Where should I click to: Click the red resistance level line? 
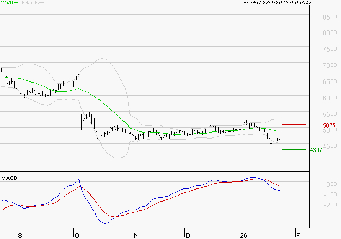click(x=294, y=125)
